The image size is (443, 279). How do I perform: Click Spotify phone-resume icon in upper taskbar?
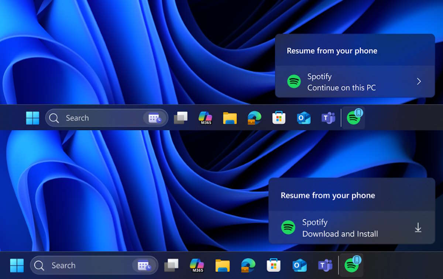[x=354, y=118]
